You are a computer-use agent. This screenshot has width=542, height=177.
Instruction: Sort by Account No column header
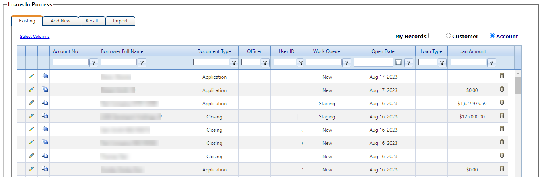coord(66,51)
